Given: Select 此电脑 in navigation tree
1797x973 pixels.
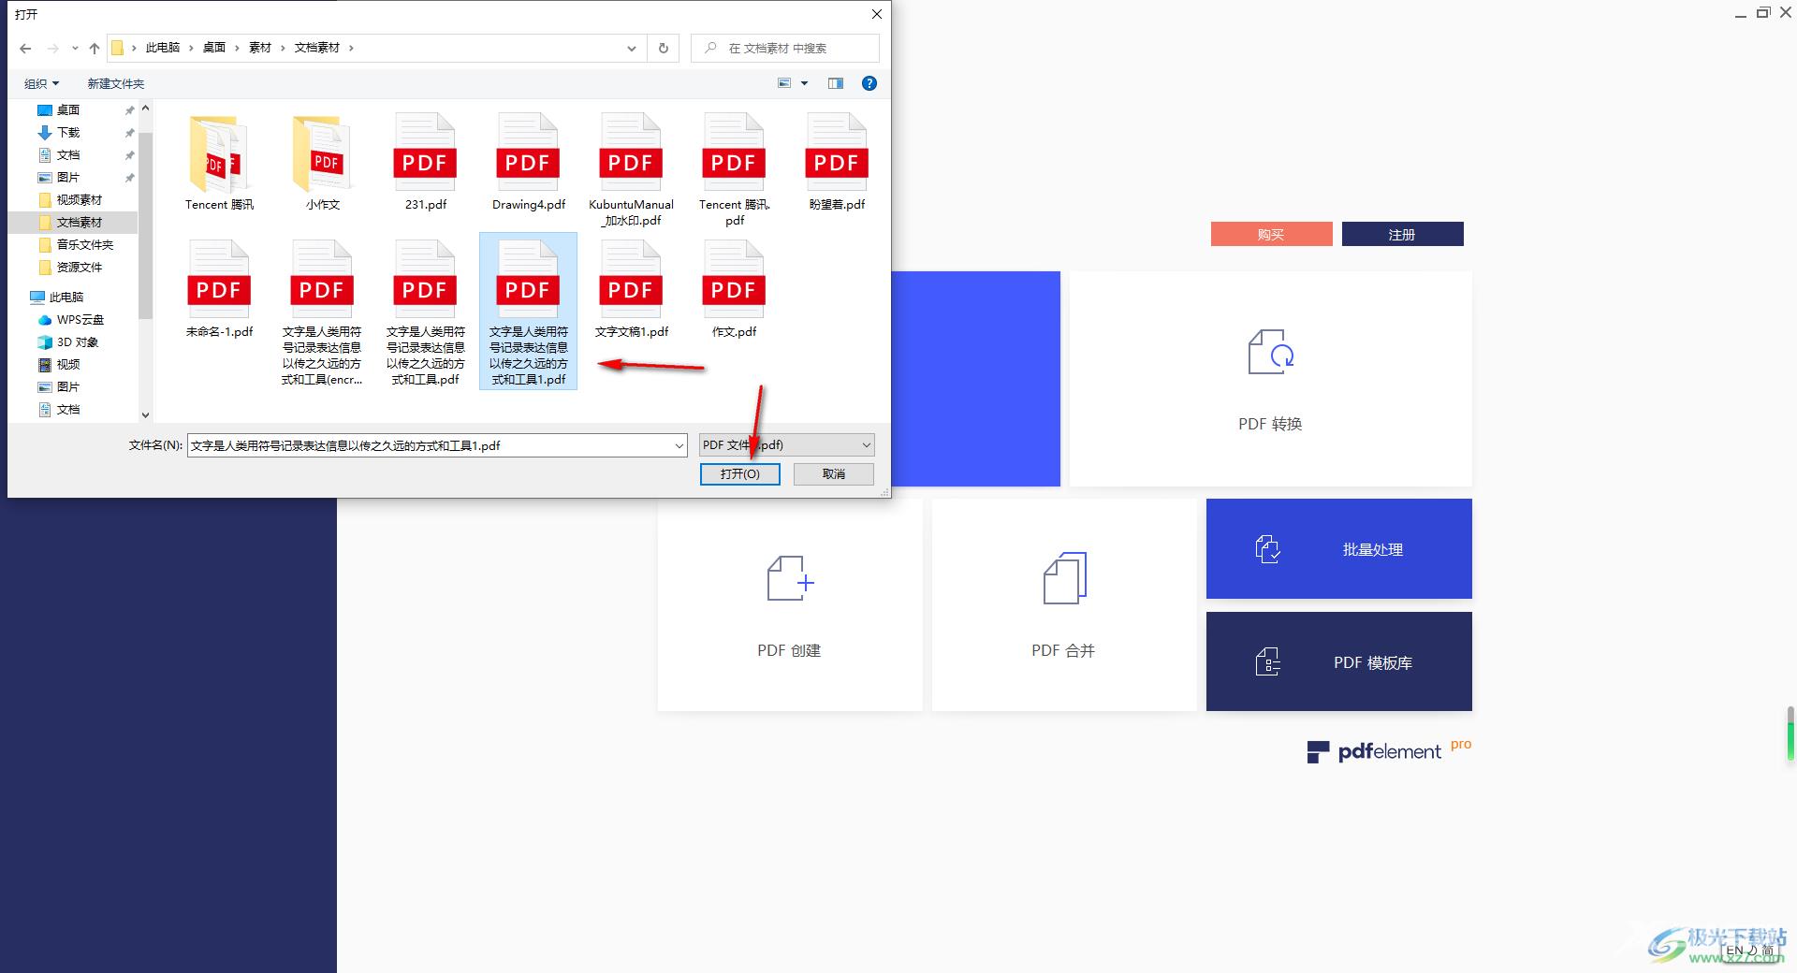Looking at the screenshot, I should 66,297.
